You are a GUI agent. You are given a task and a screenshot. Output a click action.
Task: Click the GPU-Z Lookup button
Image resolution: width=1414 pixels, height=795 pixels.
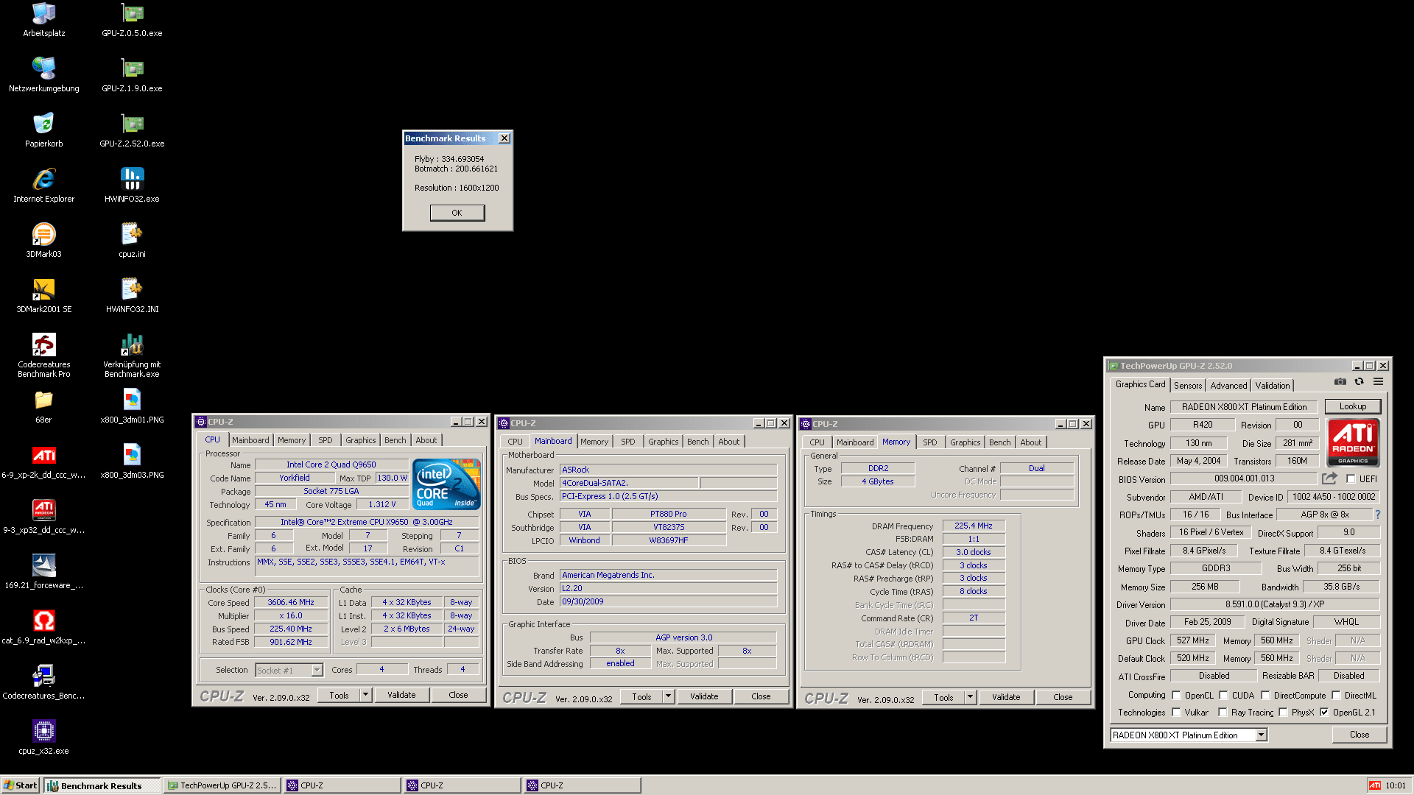coord(1352,406)
